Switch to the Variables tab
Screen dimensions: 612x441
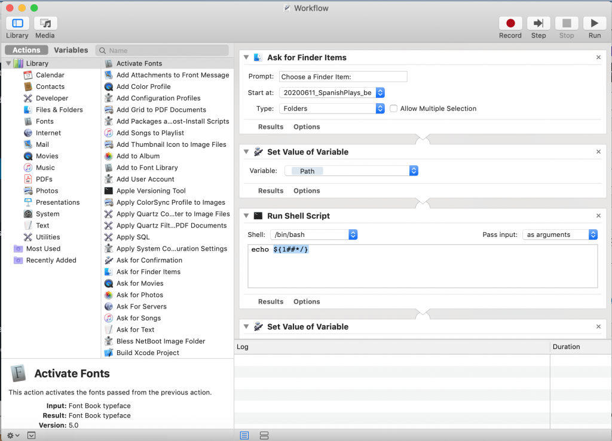coord(71,50)
